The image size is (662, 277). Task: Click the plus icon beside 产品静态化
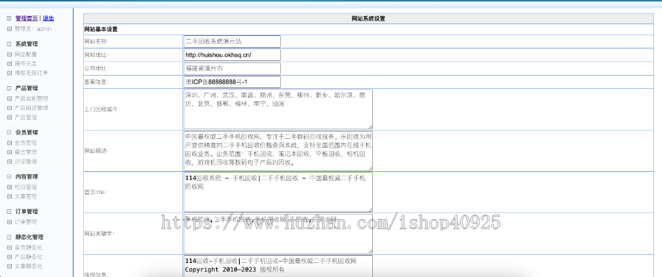pyautogui.click(x=10, y=256)
